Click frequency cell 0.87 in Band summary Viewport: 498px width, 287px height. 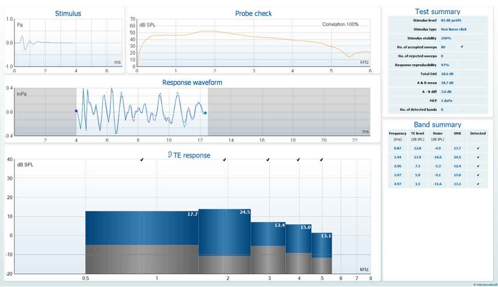tap(398, 148)
